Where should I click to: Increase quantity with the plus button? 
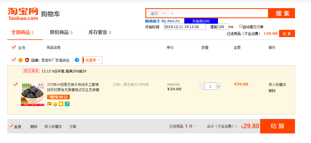click(219, 86)
